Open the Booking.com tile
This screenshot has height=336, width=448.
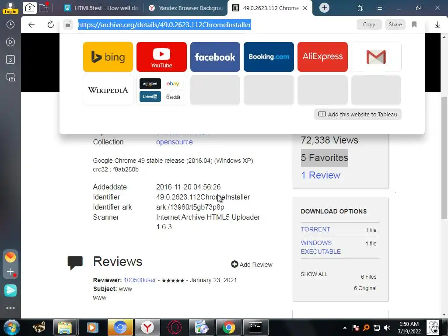coord(269,57)
